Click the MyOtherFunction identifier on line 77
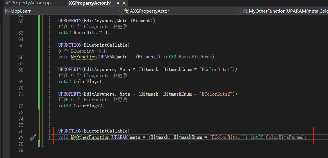328x158 pixels. tap(90, 137)
